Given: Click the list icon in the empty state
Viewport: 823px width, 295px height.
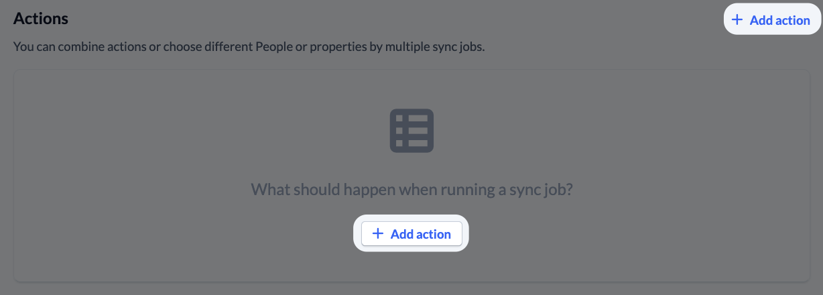Looking at the screenshot, I should [x=411, y=130].
